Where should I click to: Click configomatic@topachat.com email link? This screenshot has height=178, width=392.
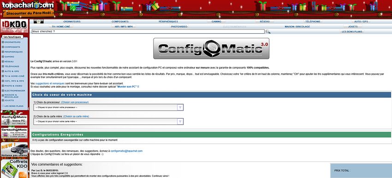click(x=126, y=151)
